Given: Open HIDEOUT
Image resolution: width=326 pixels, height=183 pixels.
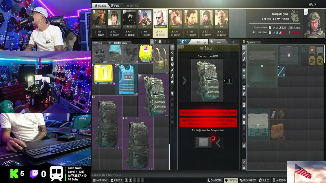Looking at the screenshot, I should pyautogui.click(x=116, y=180).
